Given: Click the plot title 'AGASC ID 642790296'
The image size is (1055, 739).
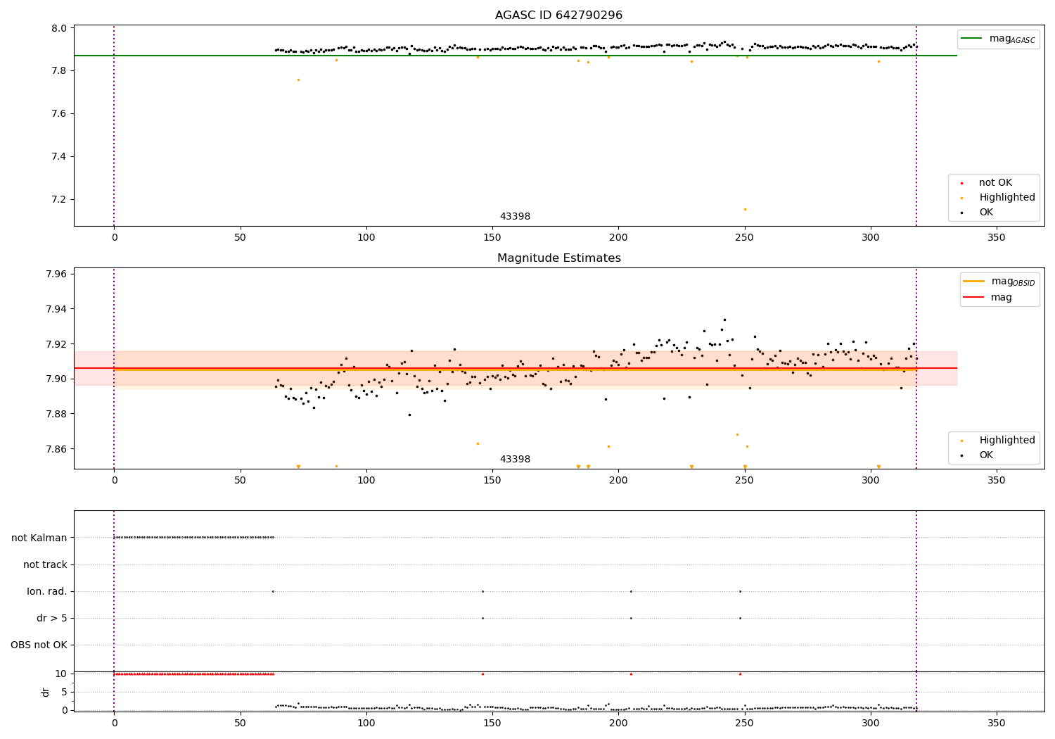Looking at the screenshot, I should (558, 15).
